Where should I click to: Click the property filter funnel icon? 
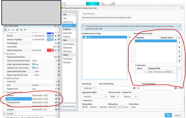tap(25, 30)
